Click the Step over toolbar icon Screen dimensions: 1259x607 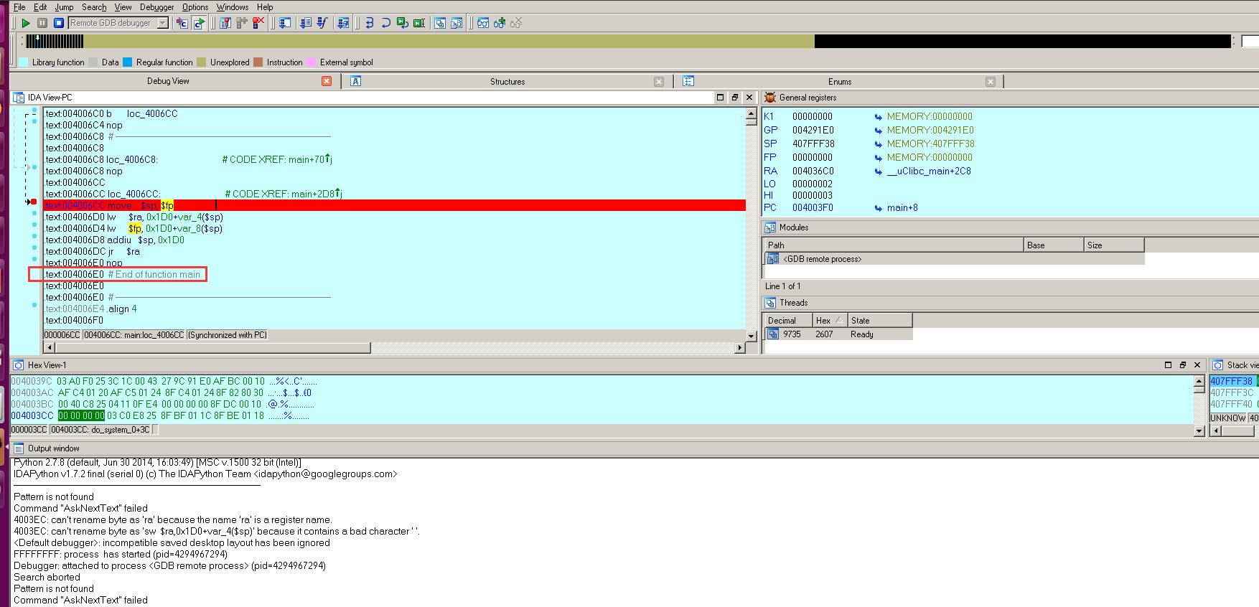[x=385, y=23]
